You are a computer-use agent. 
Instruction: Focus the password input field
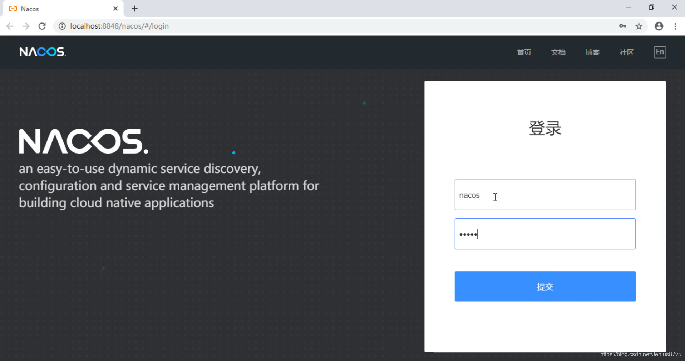545,234
